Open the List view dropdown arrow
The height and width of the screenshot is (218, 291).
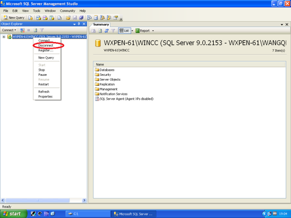[x=132, y=31]
